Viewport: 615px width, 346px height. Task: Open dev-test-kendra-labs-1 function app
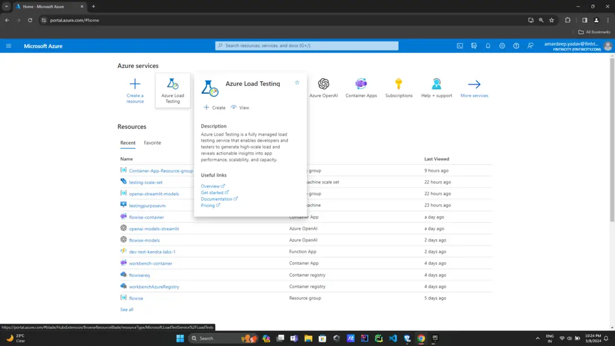(x=152, y=252)
